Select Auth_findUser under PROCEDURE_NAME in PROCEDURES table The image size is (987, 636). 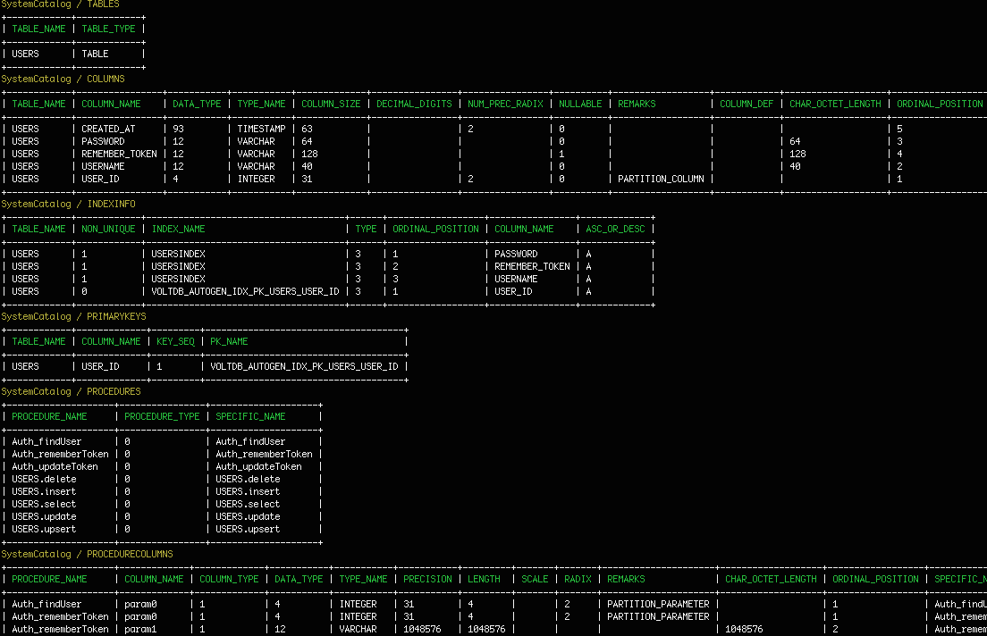pyautogui.click(x=46, y=441)
